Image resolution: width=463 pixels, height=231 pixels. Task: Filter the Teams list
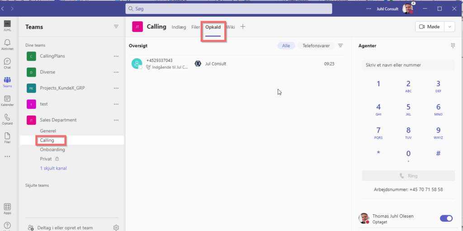116,27
